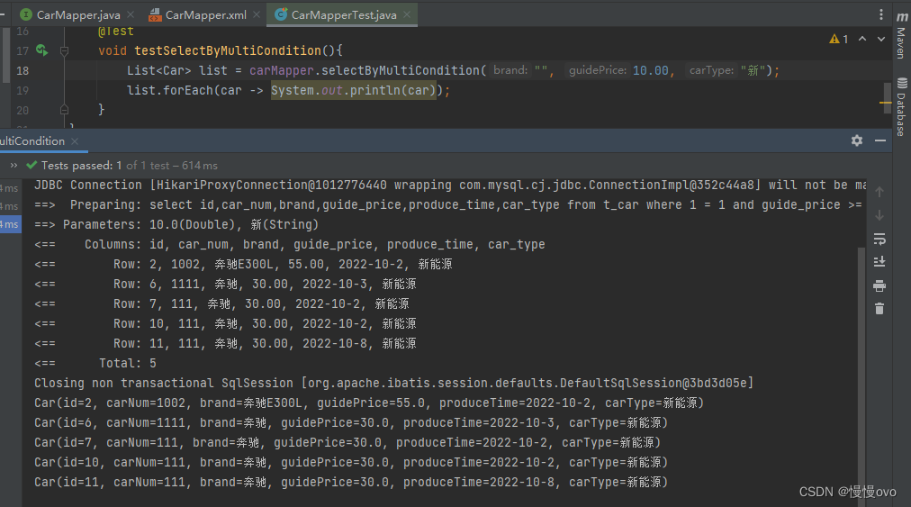Go to next highlighted problem arrow
The image size is (911, 507).
(881, 39)
